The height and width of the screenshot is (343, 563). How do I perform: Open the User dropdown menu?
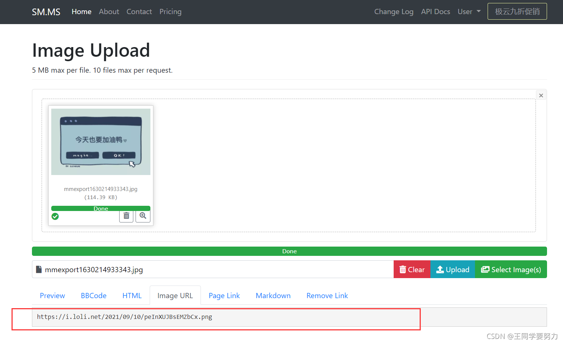(469, 11)
